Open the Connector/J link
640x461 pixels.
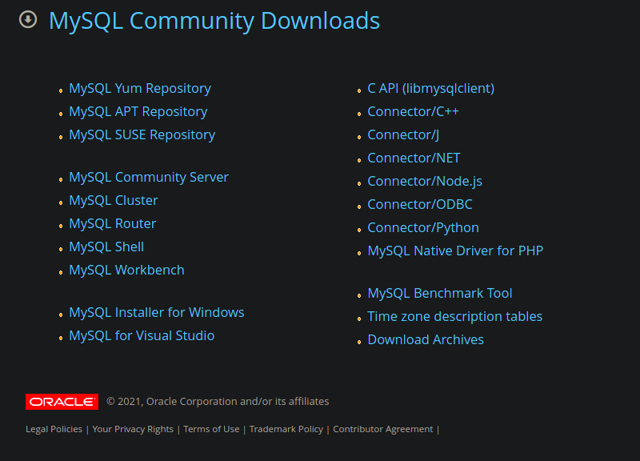[x=403, y=135]
